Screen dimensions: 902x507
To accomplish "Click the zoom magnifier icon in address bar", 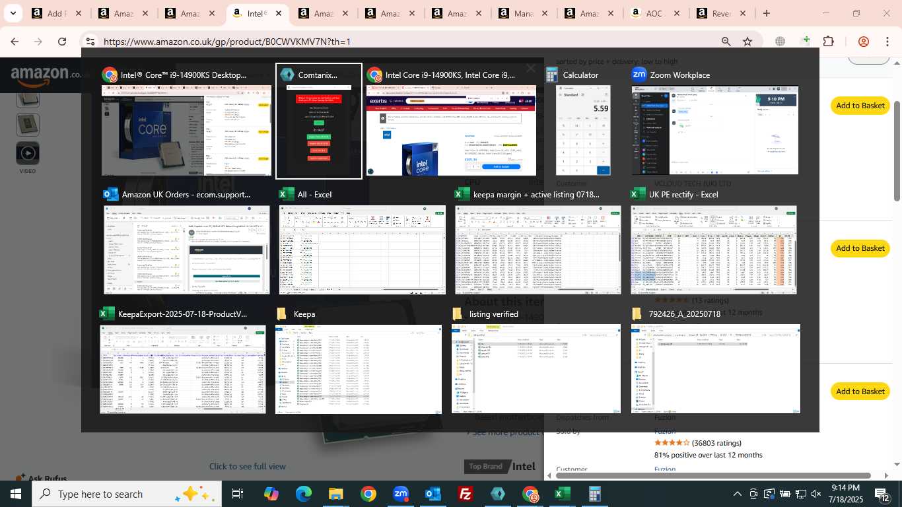I will point(726,42).
